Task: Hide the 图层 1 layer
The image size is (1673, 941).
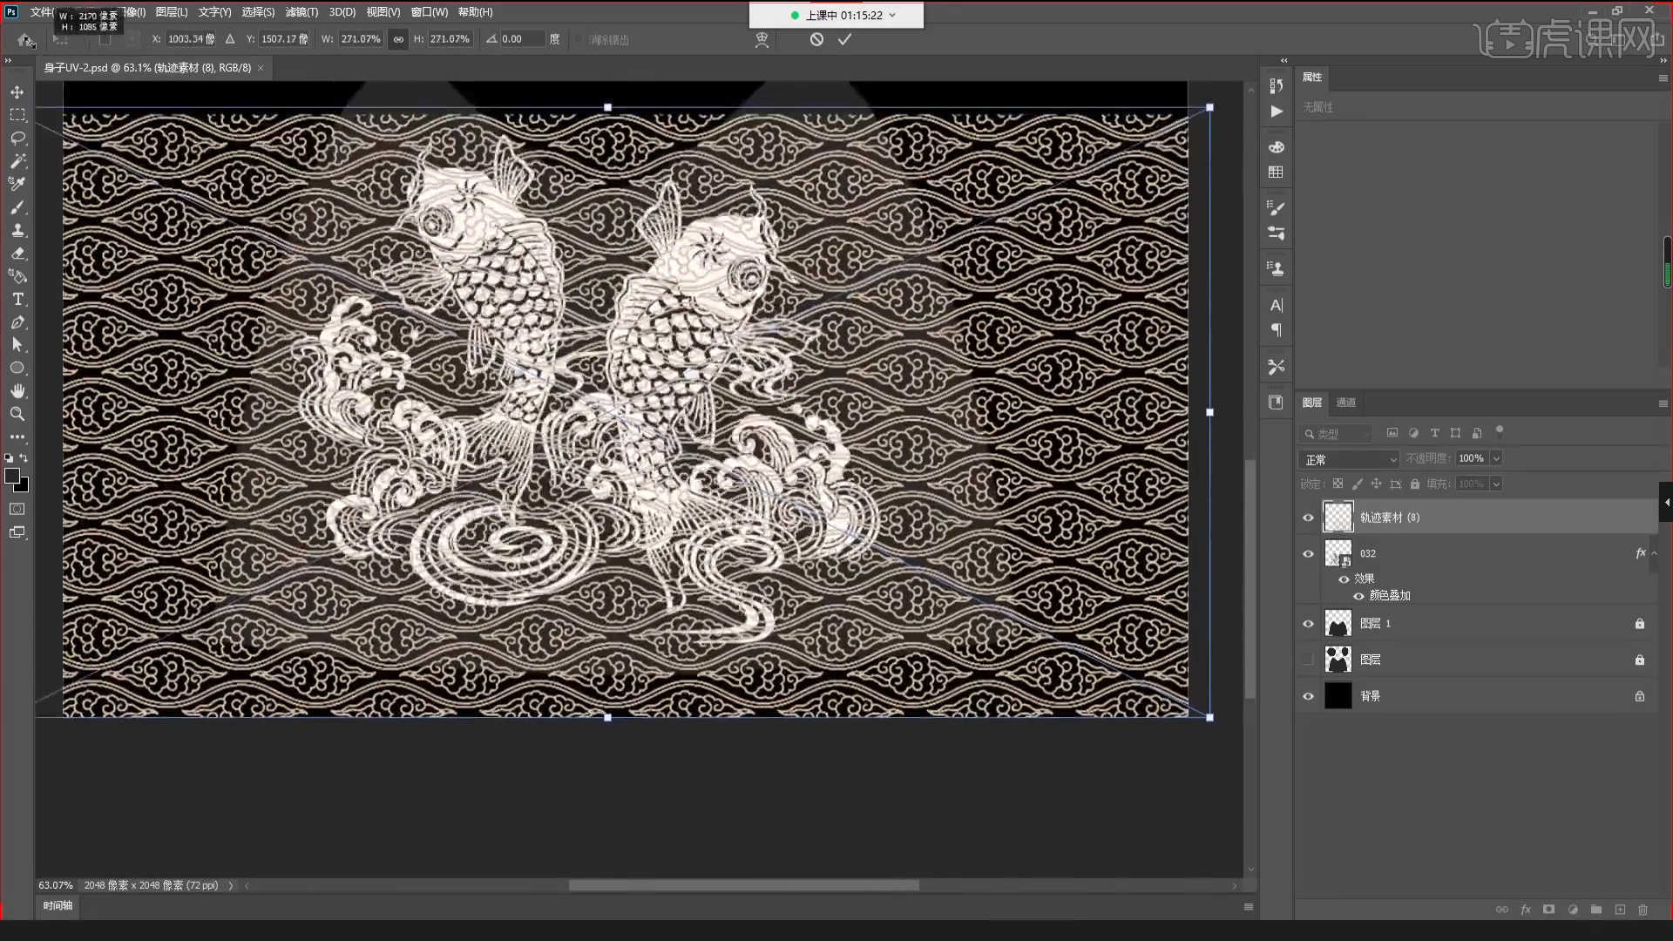Action: (x=1308, y=624)
